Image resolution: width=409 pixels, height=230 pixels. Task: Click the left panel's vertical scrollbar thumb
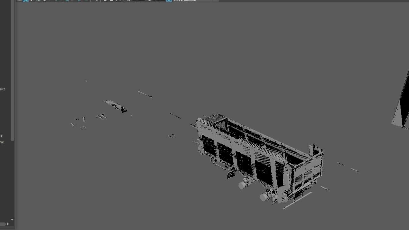click(12, 70)
